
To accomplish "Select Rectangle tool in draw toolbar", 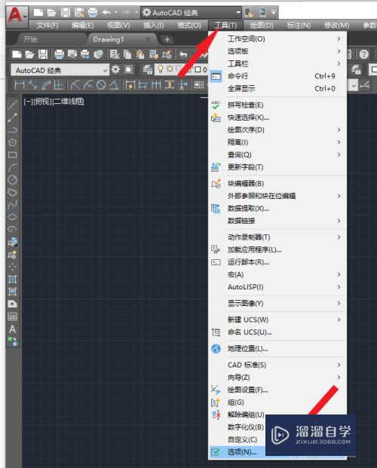I will pyautogui.click(x=12, y=154).
